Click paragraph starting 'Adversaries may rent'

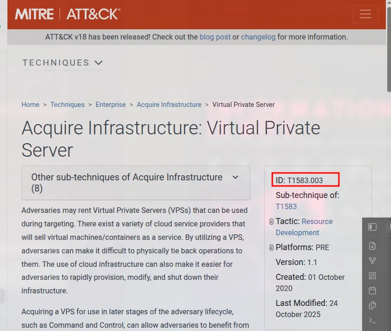coord(135,250)
